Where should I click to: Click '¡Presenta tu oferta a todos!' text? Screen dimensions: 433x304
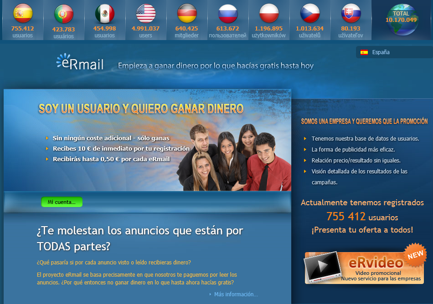click(x=362, y=230)
